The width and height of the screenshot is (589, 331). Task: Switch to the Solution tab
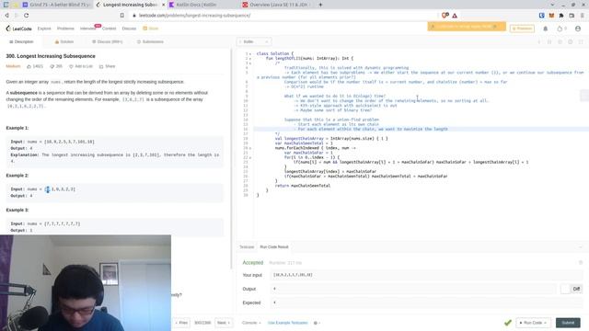(64, 41)
